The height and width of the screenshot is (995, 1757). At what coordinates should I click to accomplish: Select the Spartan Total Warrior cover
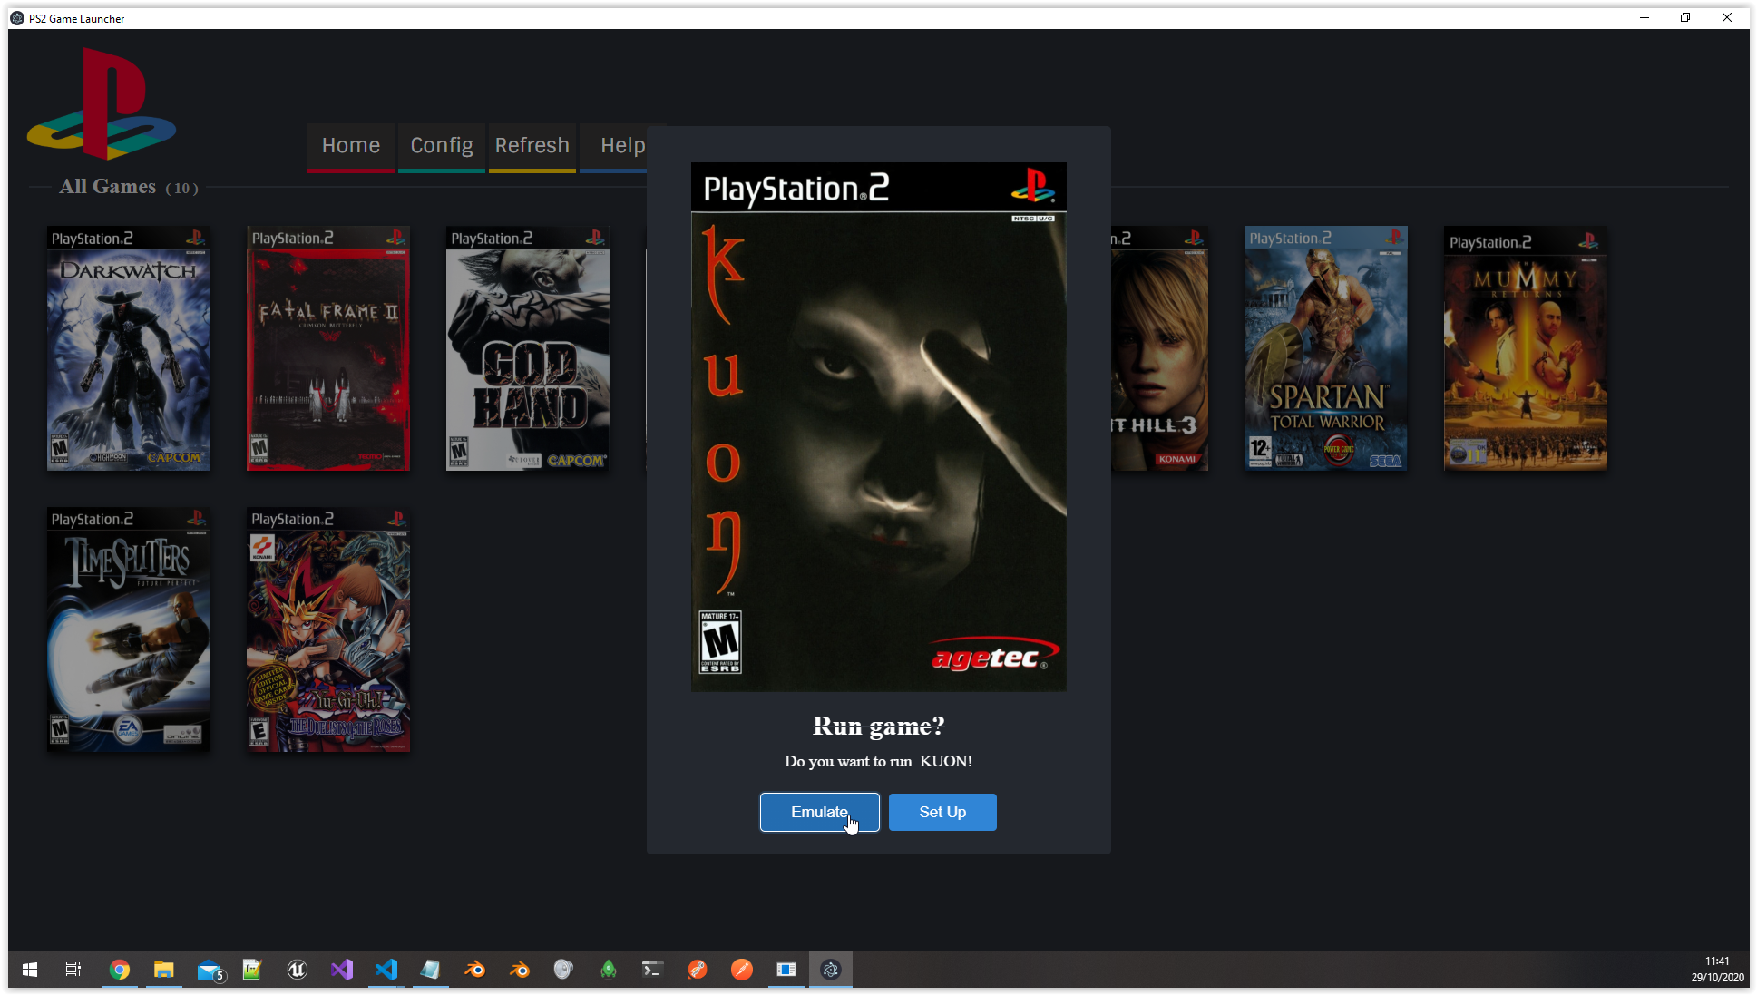tap(1326, 348)
